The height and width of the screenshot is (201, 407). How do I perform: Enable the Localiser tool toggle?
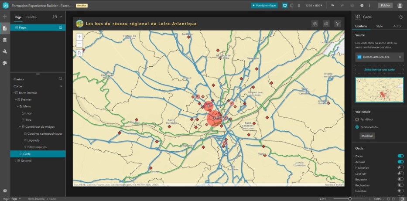pos(400,174)
